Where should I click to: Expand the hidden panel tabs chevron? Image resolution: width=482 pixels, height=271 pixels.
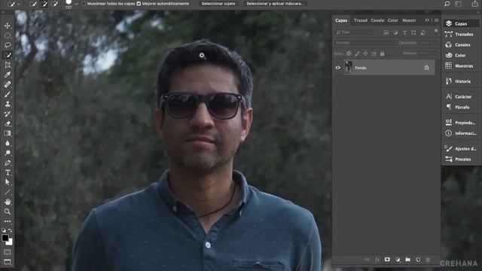pos(427,20)
